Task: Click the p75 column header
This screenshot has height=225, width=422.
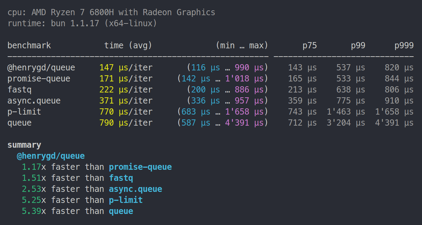Action: tap(310, 46)
